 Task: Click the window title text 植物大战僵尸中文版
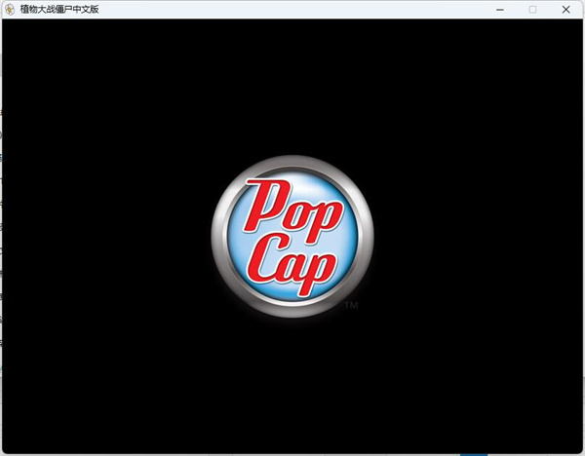(58, 9)
